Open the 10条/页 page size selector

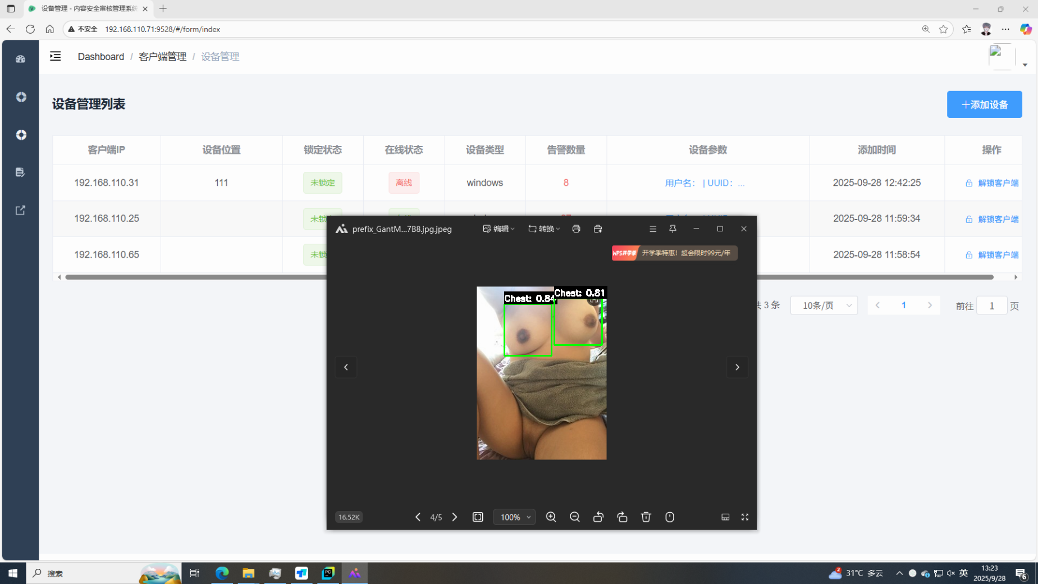(824, 305)
